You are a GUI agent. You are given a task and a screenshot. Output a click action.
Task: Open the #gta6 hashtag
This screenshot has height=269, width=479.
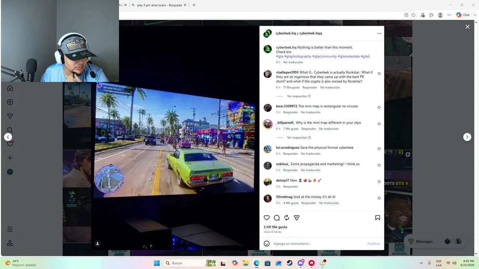click(365, 56)
